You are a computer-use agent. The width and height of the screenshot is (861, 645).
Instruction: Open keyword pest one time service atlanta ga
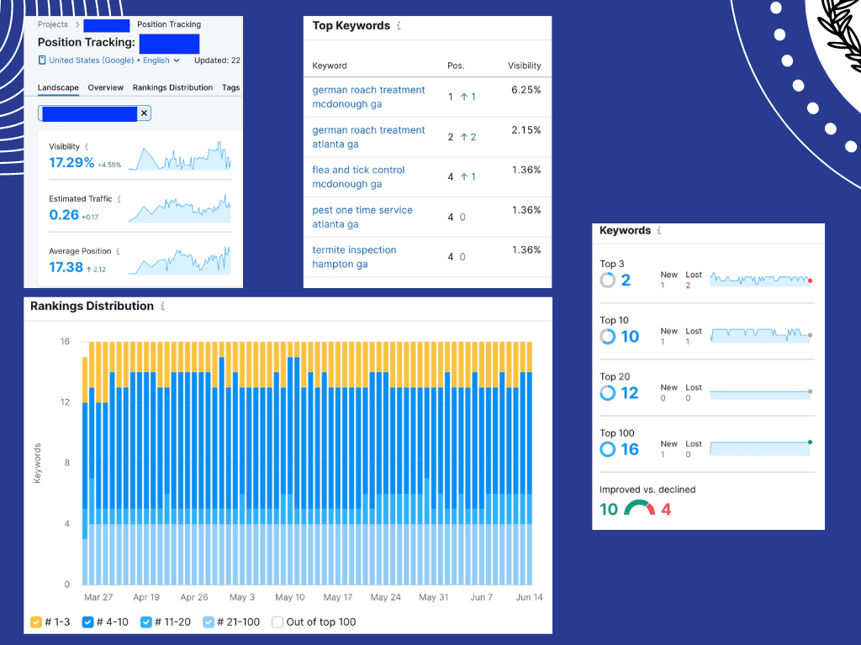click(362, 218)
